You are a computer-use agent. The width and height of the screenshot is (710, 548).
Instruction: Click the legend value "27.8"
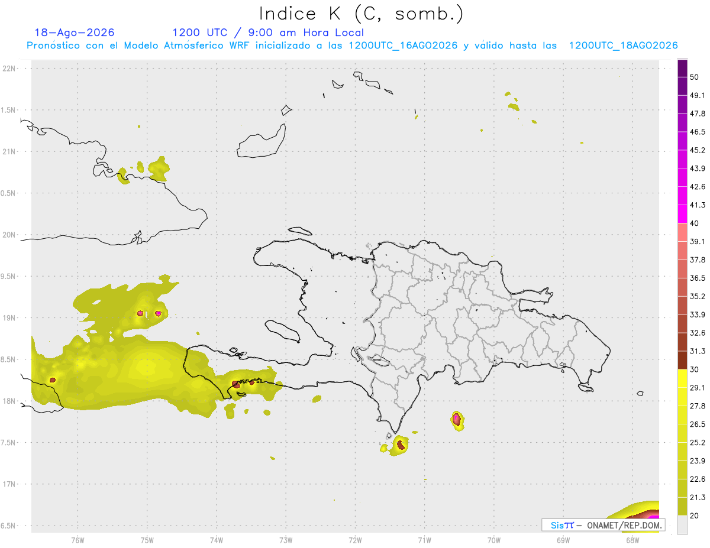(697, 406)
